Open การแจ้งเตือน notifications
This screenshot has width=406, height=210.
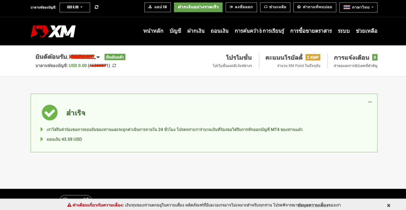pyautogui.click(x=351, y=58)
